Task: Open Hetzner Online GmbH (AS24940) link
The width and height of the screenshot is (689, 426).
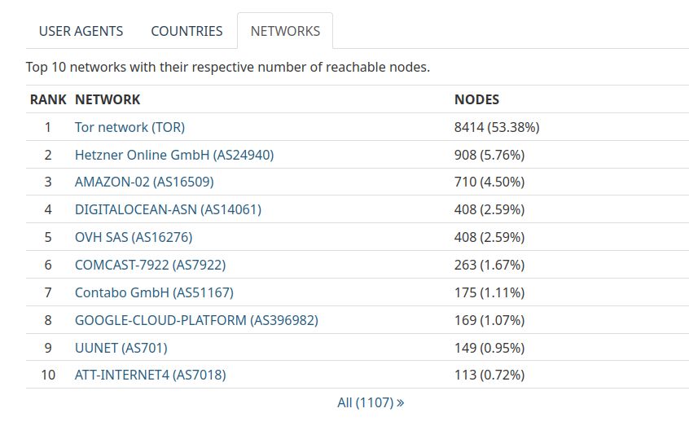Action: (x=173, y=155)
